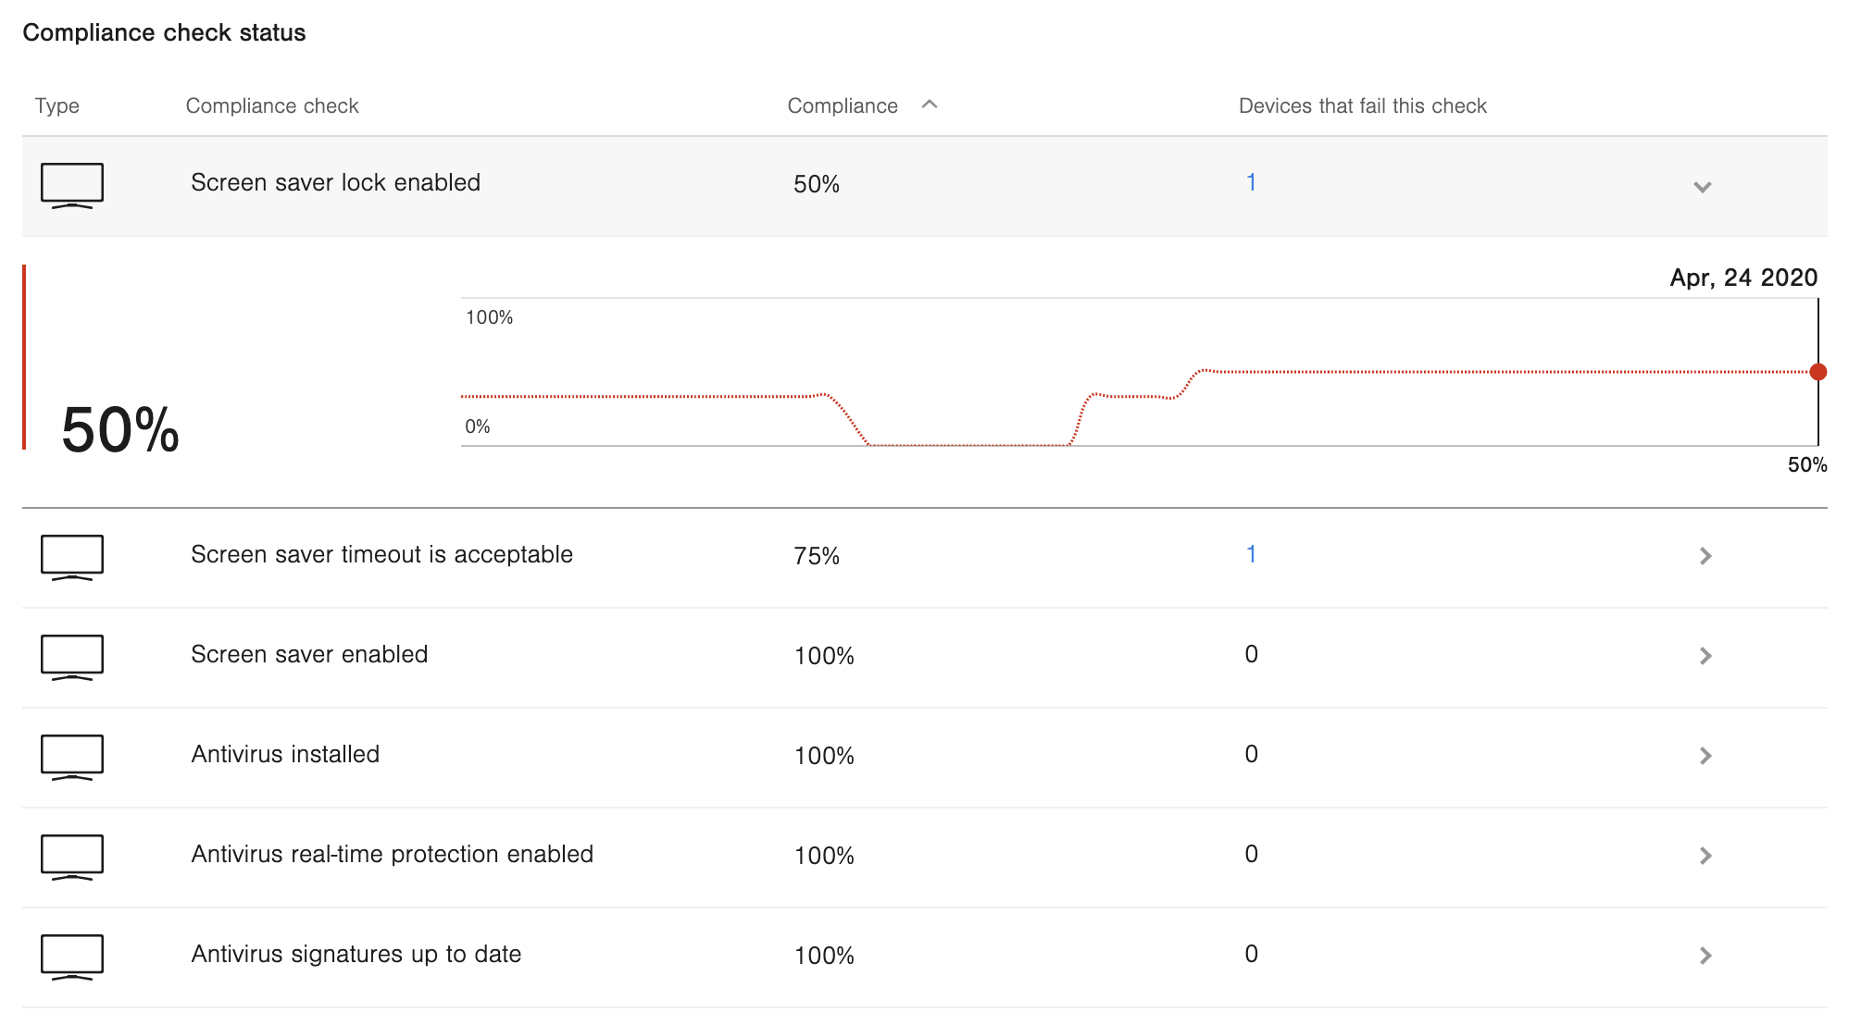
Task: Click monitor icon for Antivirus signatures row
Action: pos(72,957)
